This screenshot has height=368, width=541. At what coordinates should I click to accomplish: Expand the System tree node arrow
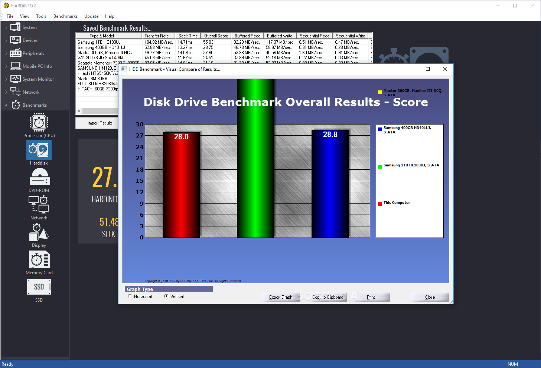click(6, 27)
